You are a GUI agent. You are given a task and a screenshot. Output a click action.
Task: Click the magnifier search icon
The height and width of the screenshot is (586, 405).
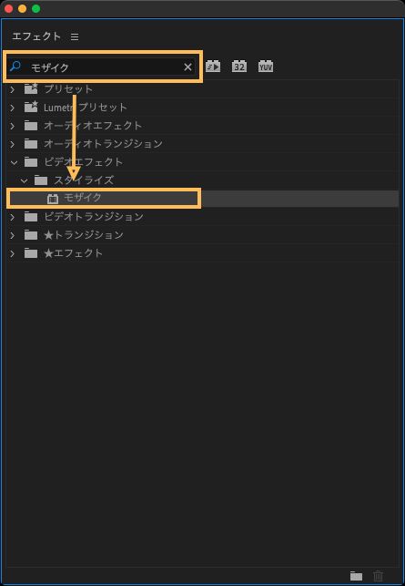(15, 67)
